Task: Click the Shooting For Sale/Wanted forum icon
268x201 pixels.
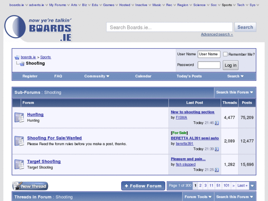Action: click(19, 141)
